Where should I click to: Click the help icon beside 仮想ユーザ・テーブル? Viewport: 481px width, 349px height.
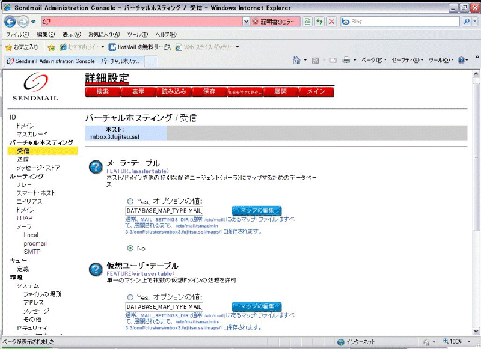(96, 269)
